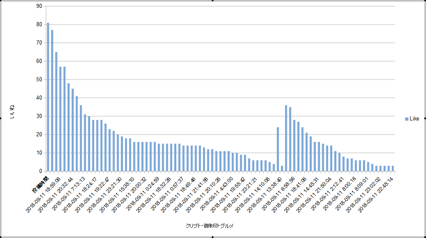Click the left-middle chart resize handle
This screenshot has height=238, width=426.
tap(1, 119)
